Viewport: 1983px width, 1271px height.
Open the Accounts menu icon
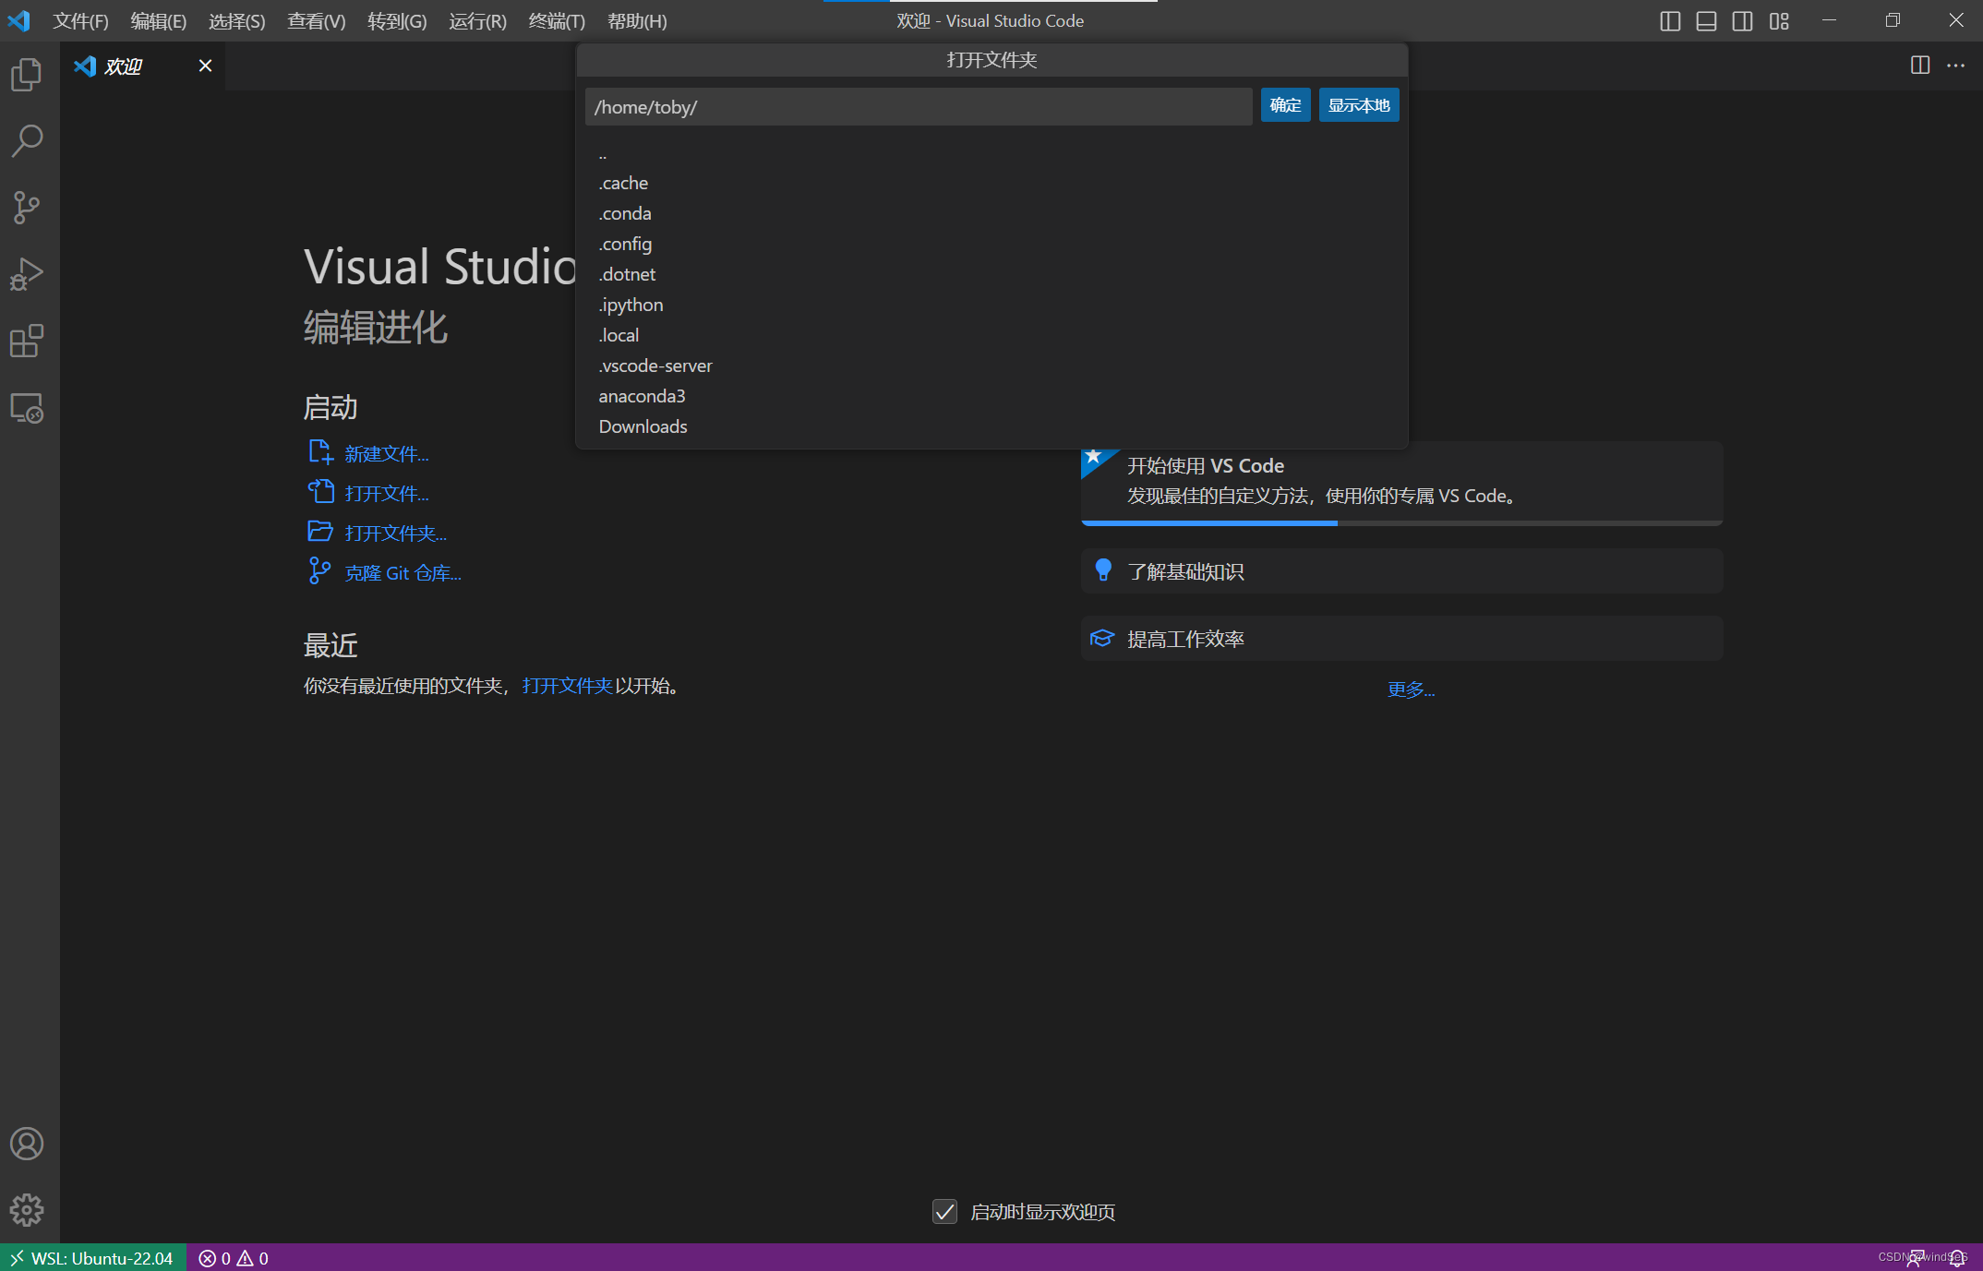27,1144
